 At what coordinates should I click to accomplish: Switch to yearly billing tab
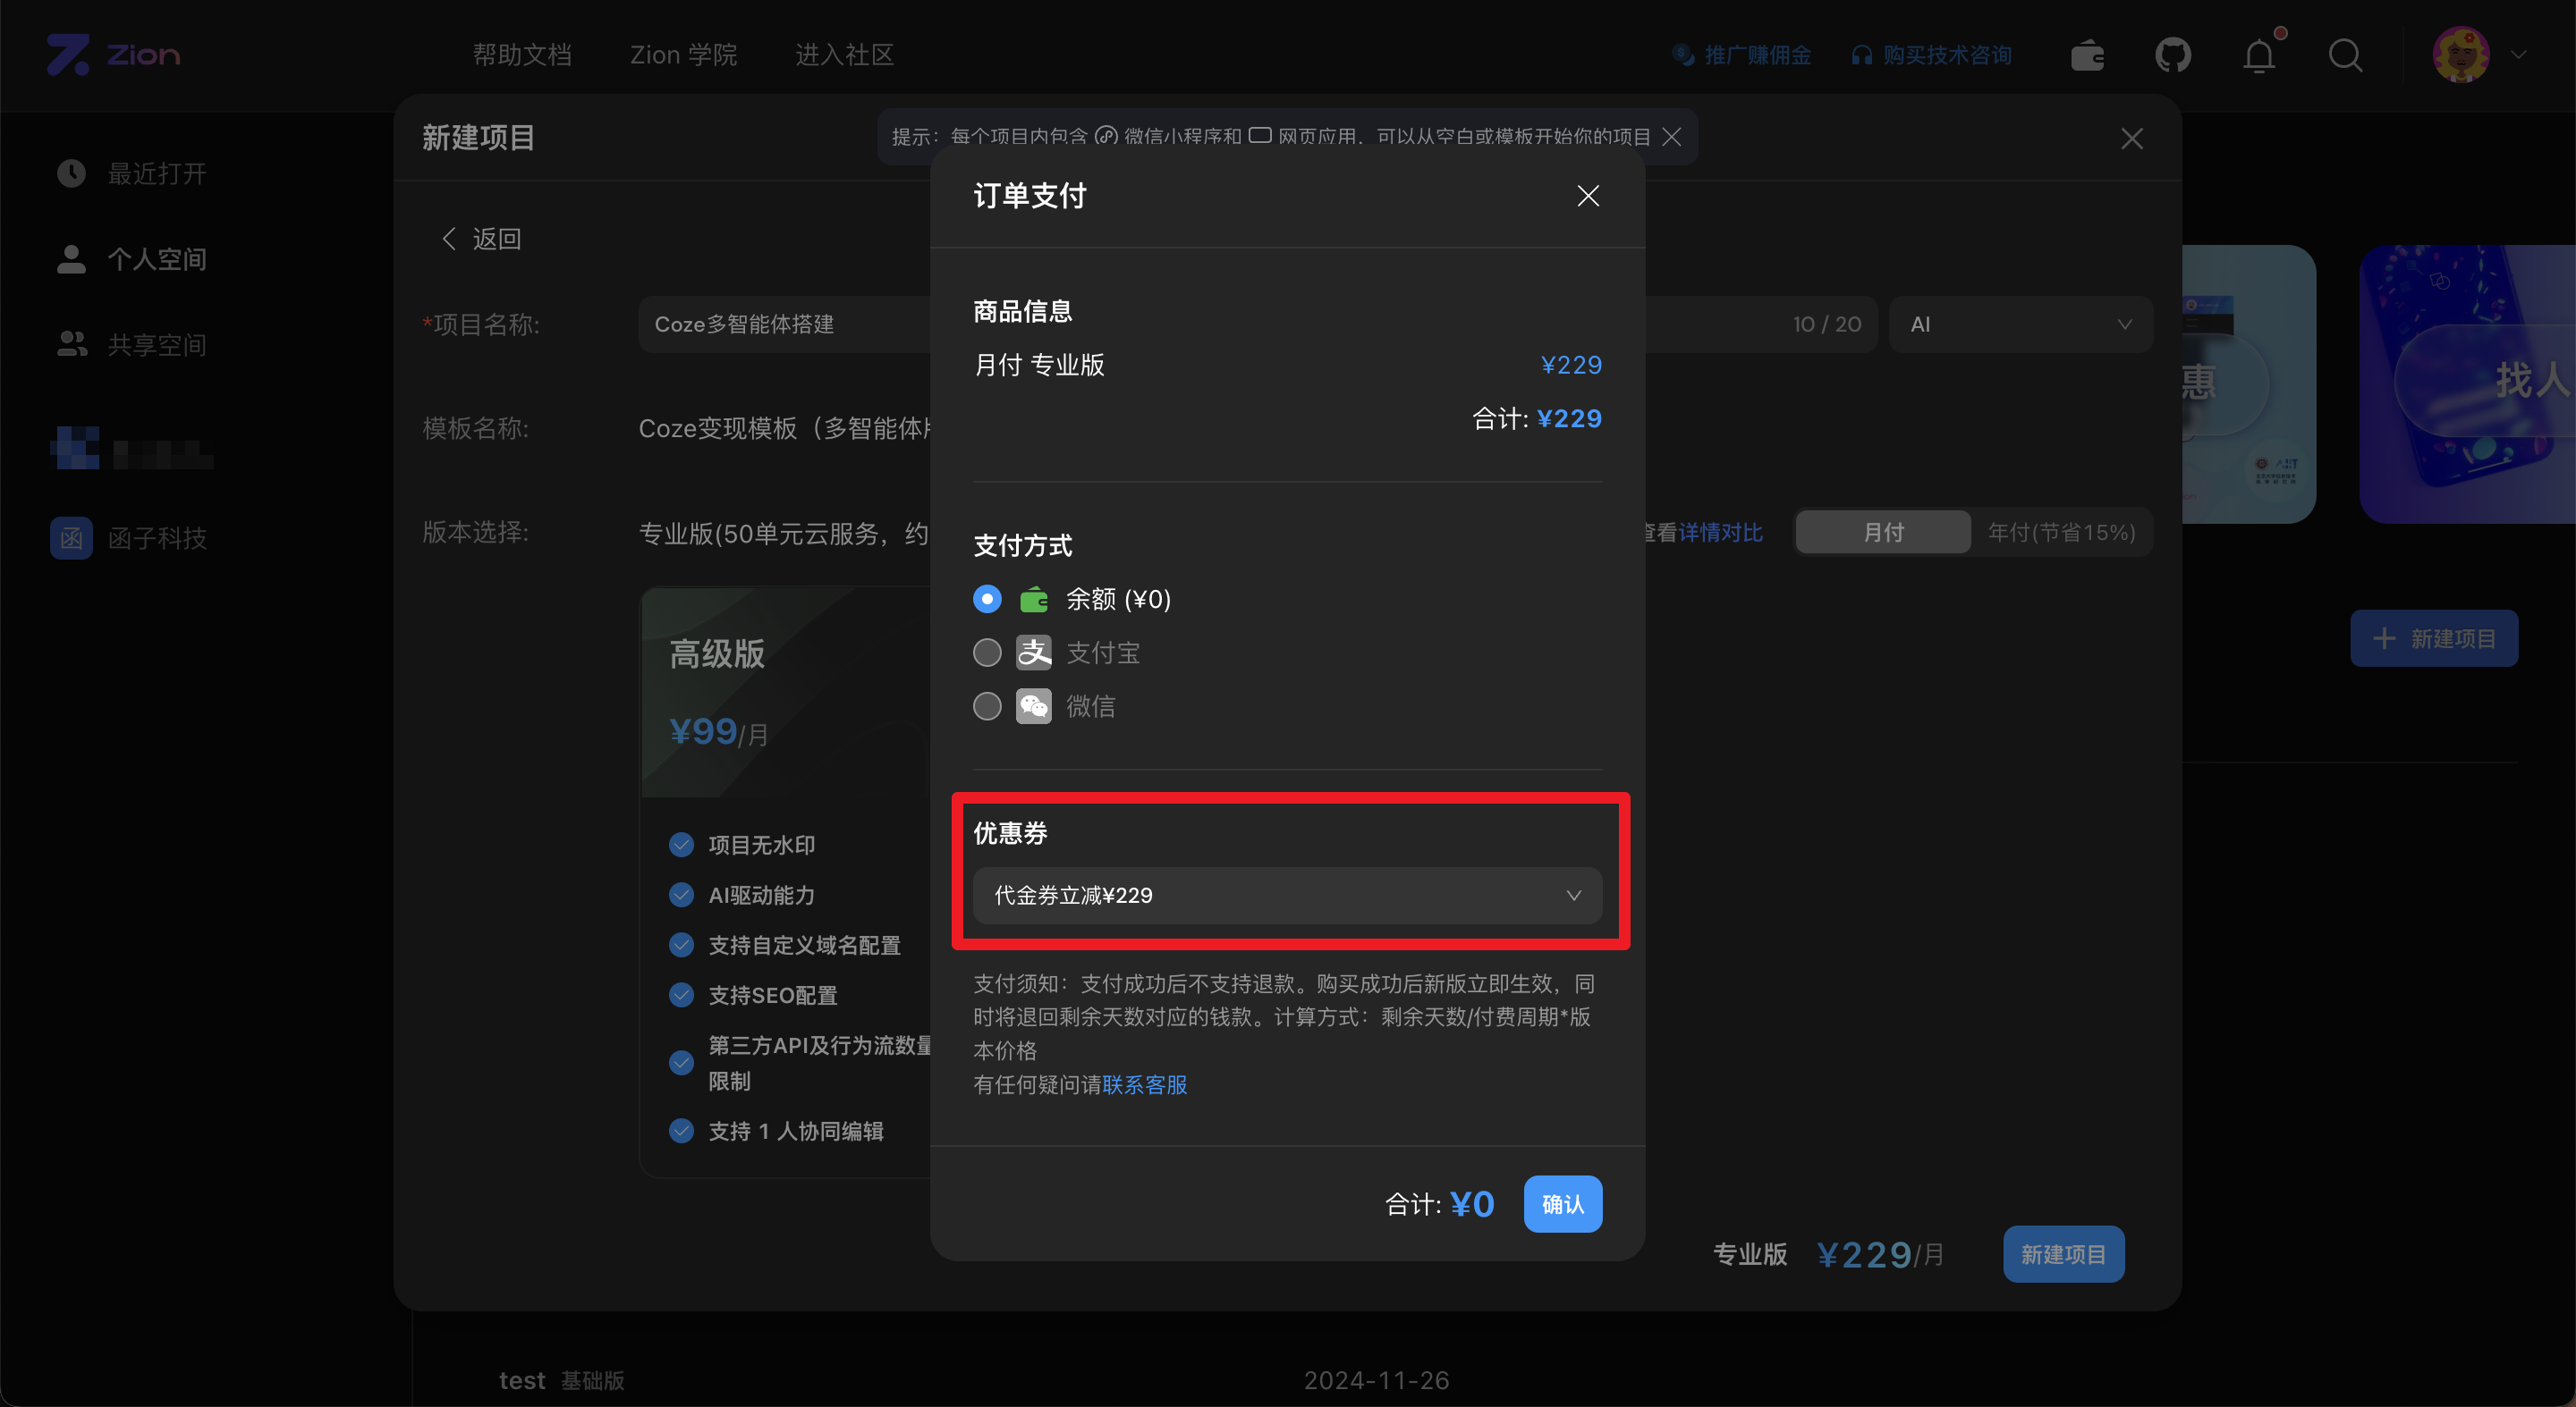click(2061, 533)
